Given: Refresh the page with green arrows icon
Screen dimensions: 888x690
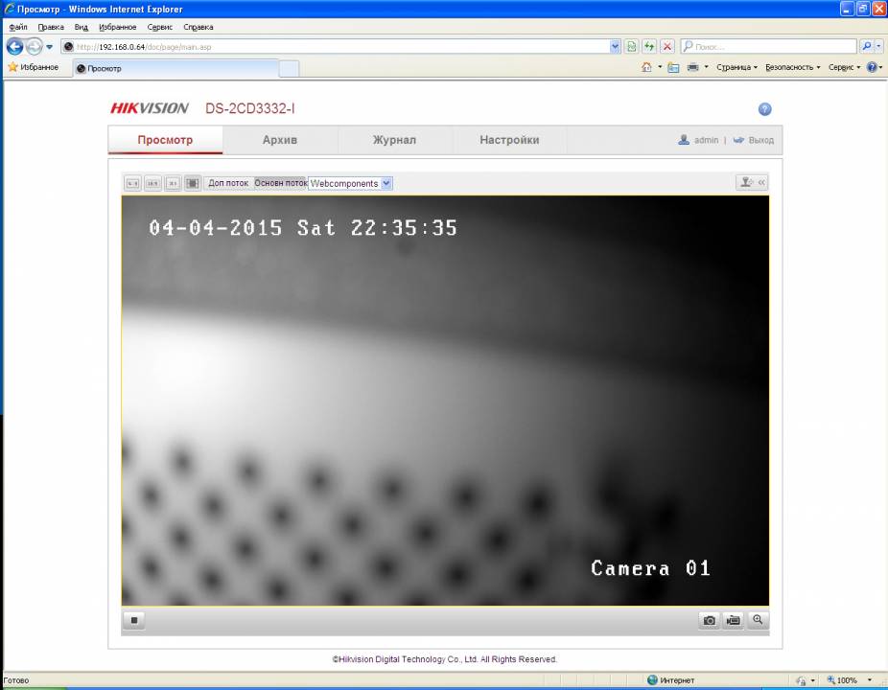Looking at the screenshot, I should click(x=649, y=47).
